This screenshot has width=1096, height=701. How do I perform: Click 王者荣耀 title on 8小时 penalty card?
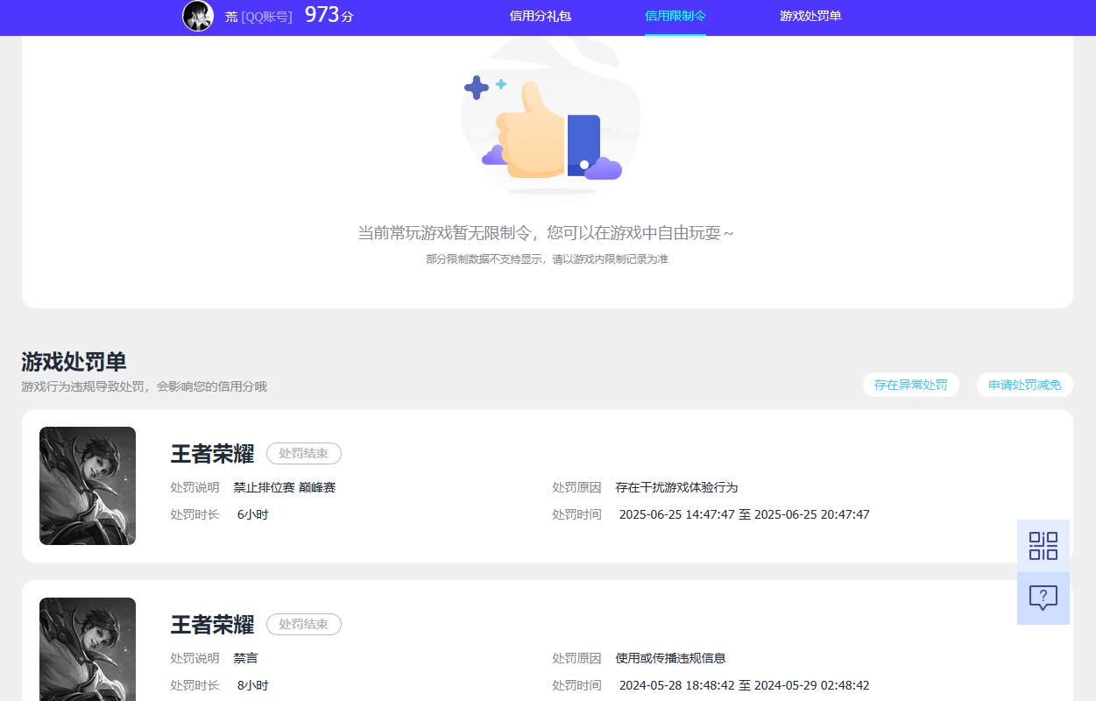(212, 625)
